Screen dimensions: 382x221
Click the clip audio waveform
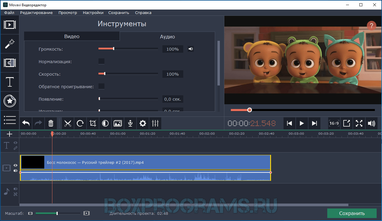tap(145, 176)
